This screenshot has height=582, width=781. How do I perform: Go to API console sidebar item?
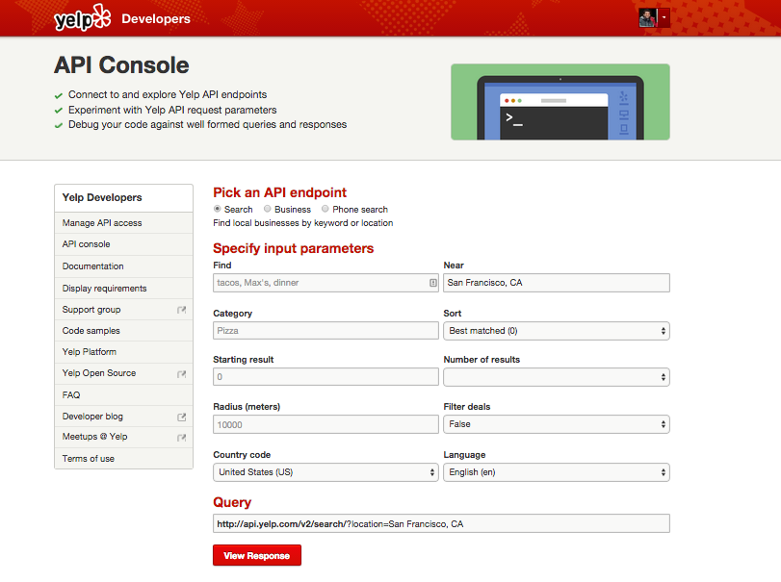click(123, 244)
